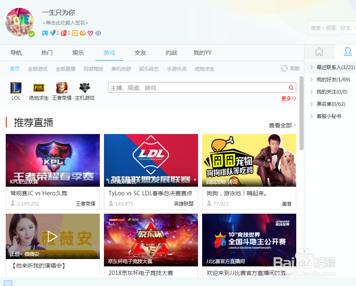Click the title 2018京东杯电子竞技大赛

tap(141, 273)
